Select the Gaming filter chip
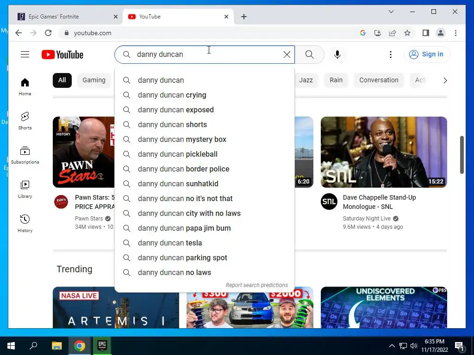Viewport: 474px width, 355px height. [94, 80]
